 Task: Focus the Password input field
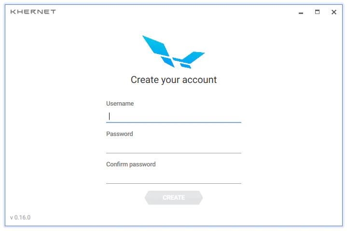click(174, 146)
